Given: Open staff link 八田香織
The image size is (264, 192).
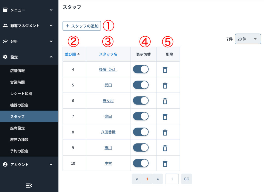Looking at the screenshot, I should click(108, 132).
